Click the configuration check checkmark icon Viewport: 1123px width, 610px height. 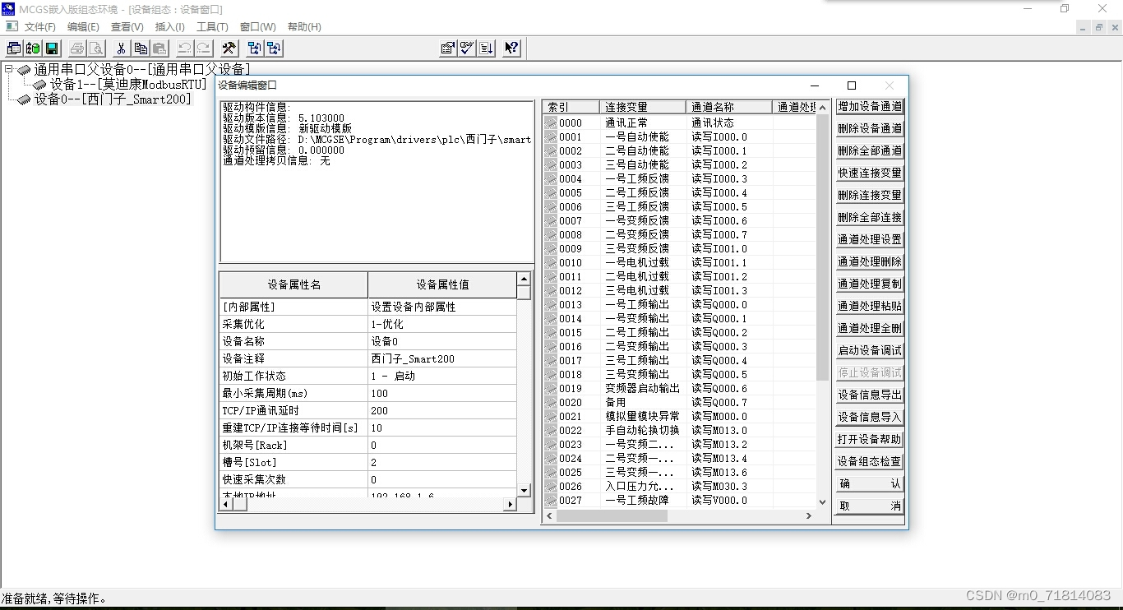[x=467, y=49]
